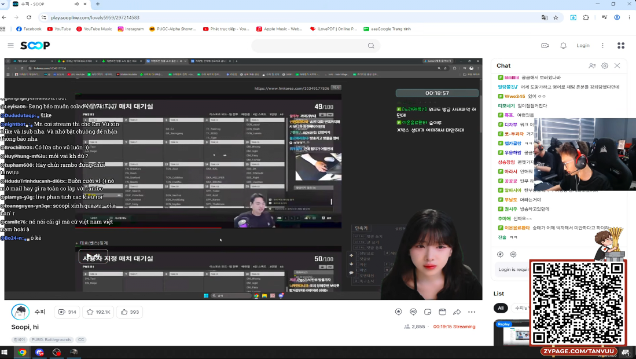Open YouTube bookmark
636x359 pixels.
click(x=59, y=29)
